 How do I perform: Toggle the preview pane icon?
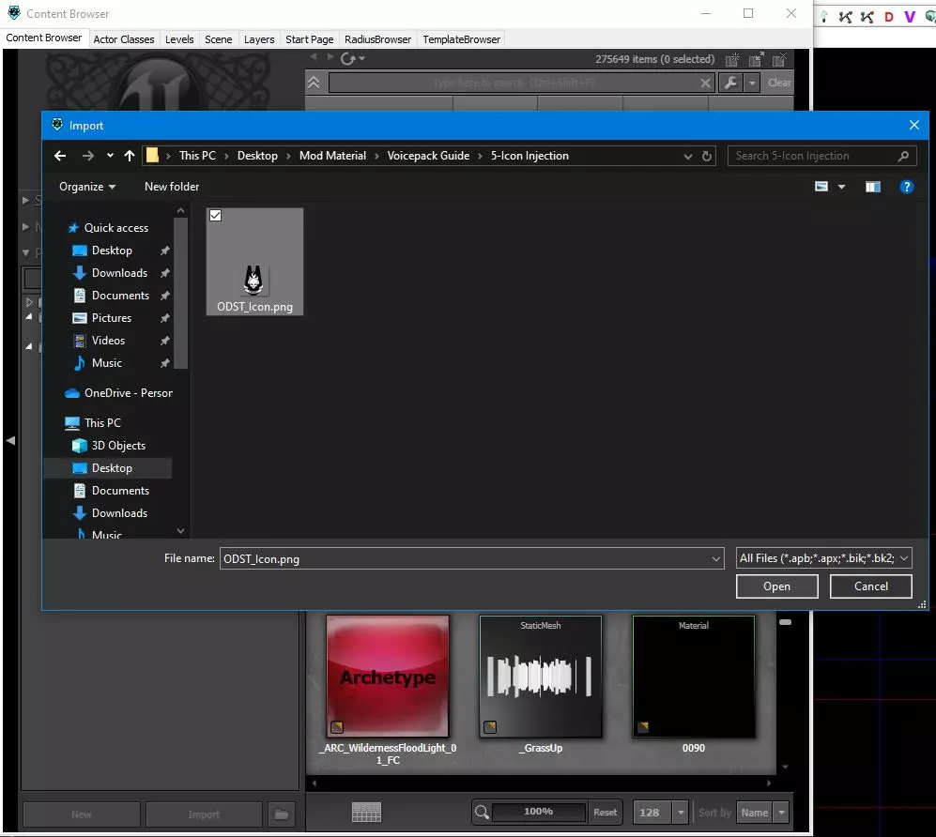coord(873,187)
